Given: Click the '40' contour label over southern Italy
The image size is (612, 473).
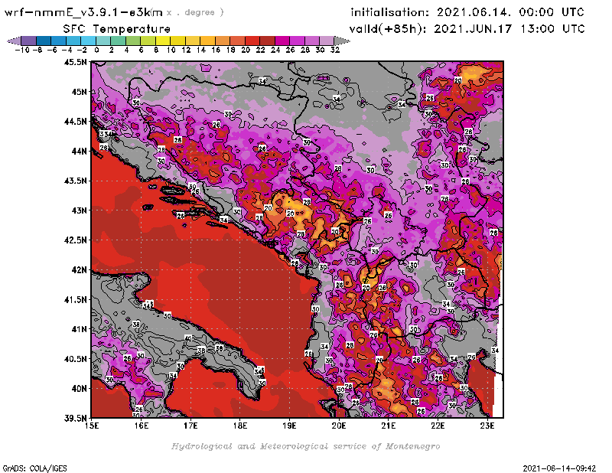Looking at the screenshot, I should tap(188, 338).
